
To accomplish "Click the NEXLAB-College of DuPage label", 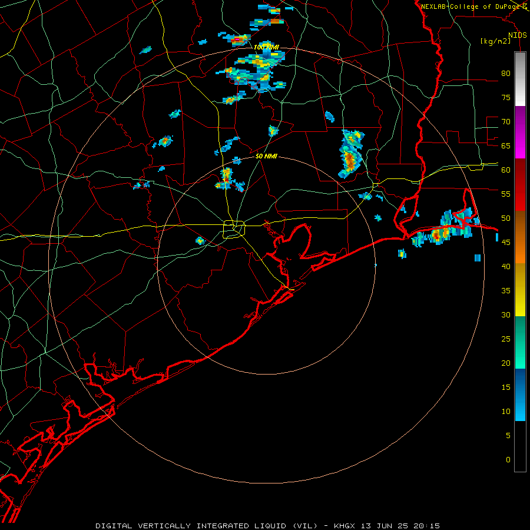I will point(470,6).
